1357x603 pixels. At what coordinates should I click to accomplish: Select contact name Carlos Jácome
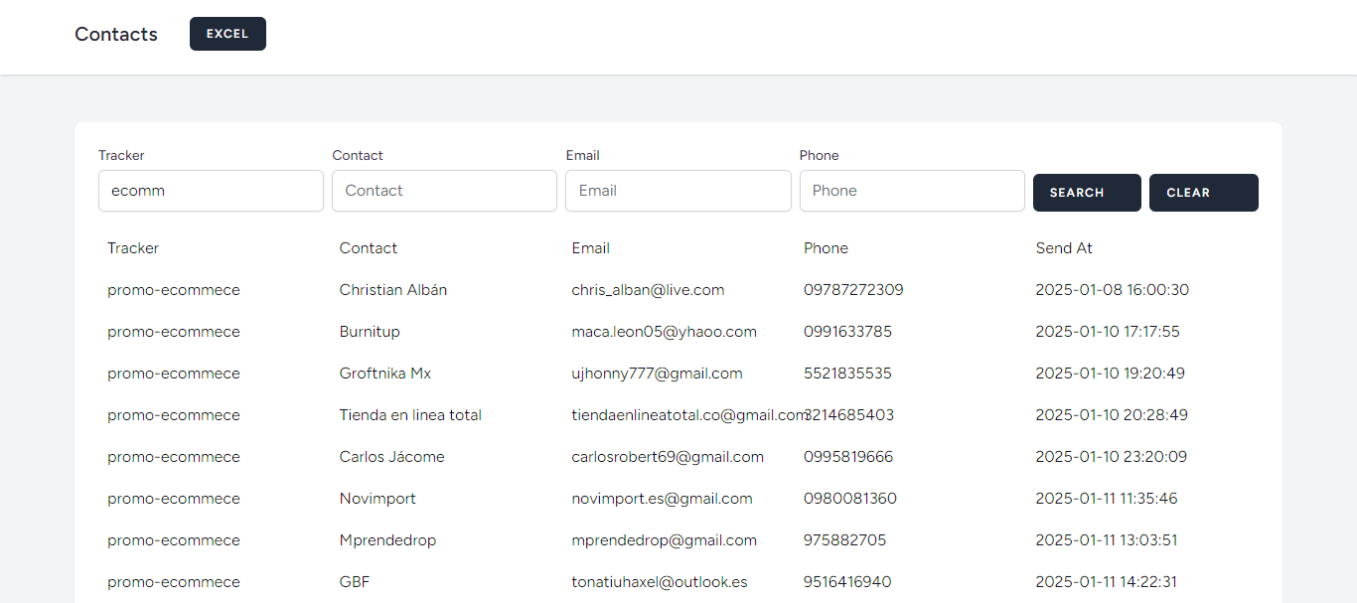(x=392, y=457)
